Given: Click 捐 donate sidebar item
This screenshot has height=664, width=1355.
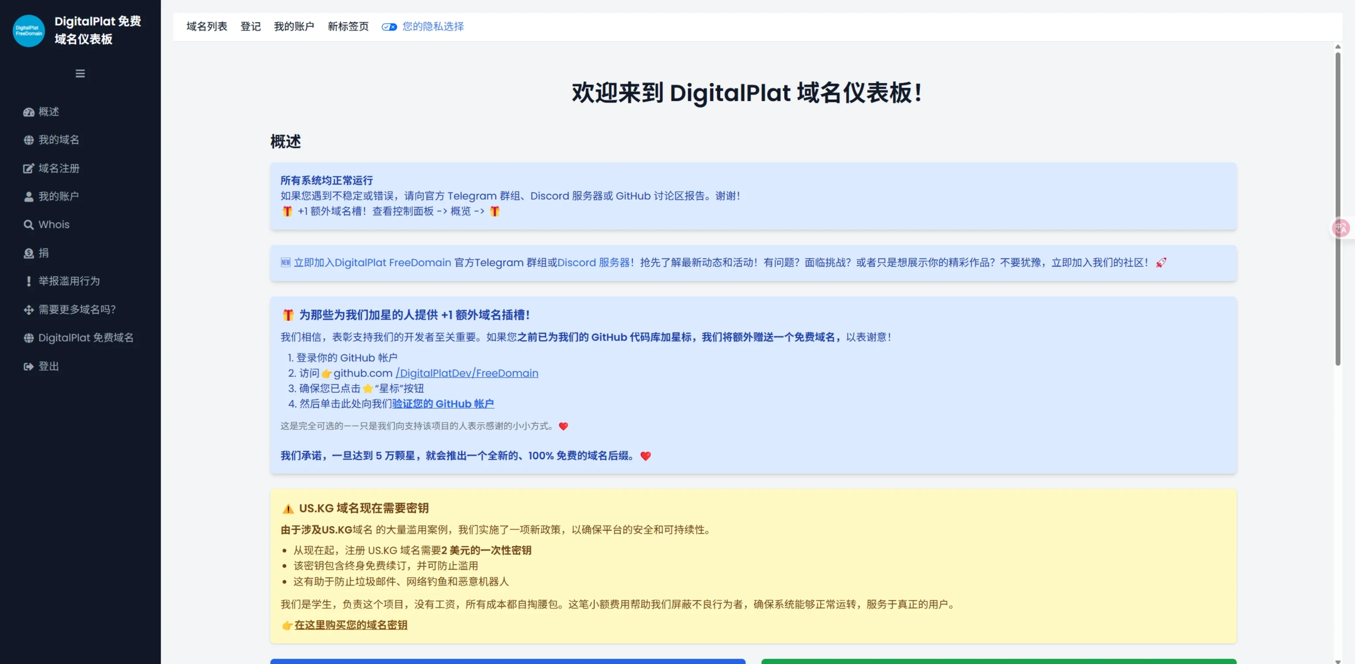Looking at the screenshot, I should pos(36,253).
